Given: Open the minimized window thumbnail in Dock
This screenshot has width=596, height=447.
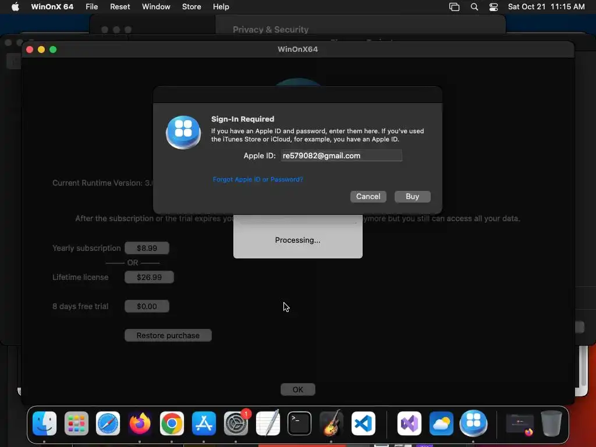Looking at the screenshot, I should [520, 424].
